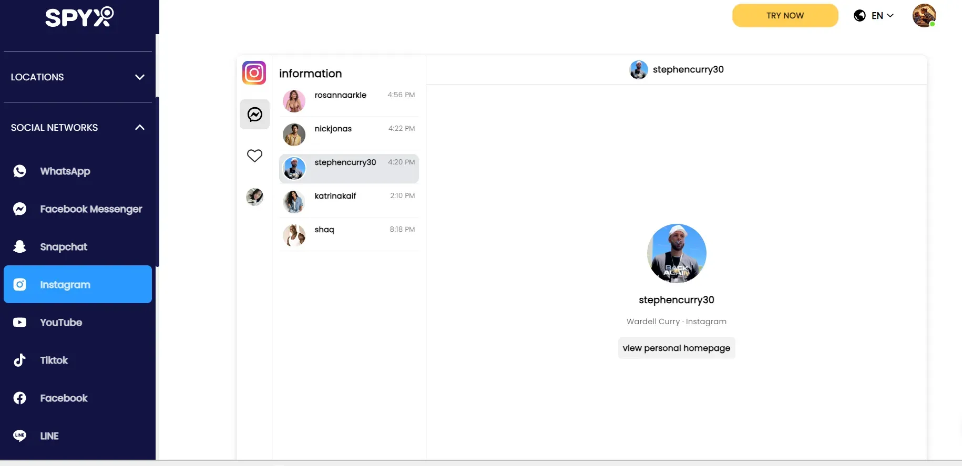Click the information heading
This screenshot has width=962, height=466.
(x=311, y=74)
